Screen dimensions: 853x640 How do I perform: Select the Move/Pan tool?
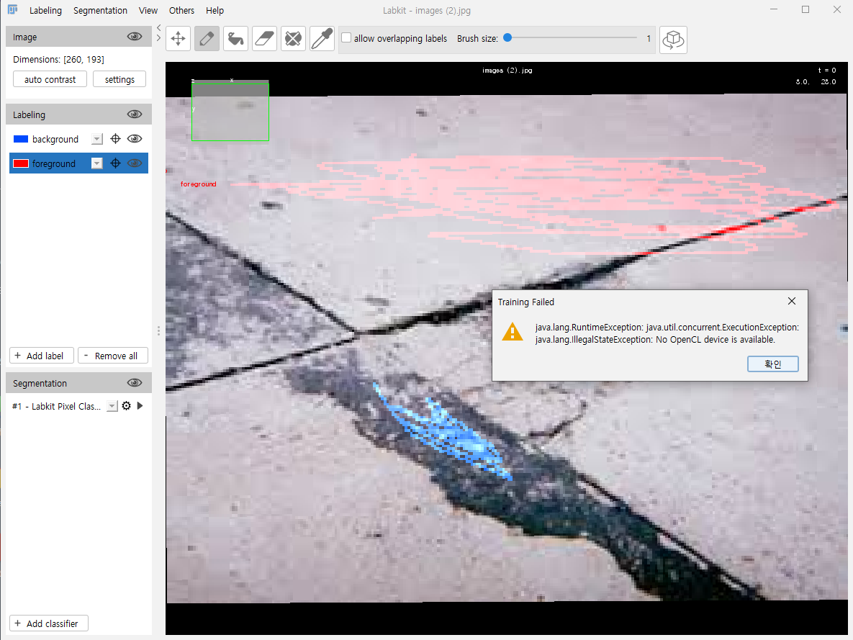tap(178, 38)
